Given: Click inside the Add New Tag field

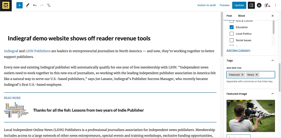Looking at the screenshot, I should (267, 75).
